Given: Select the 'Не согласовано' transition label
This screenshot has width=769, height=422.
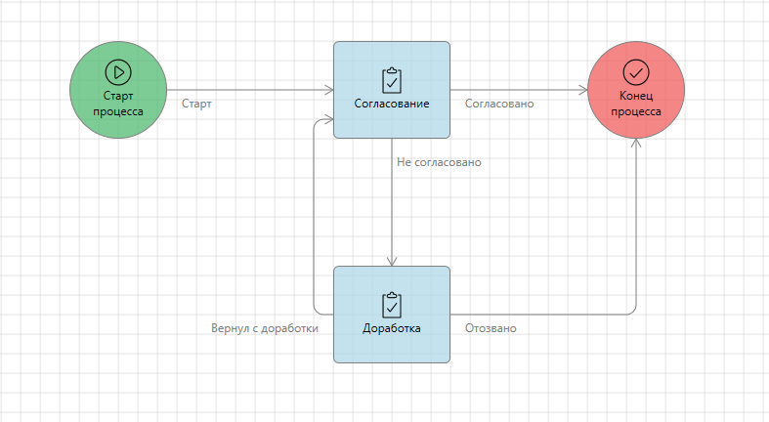Looking at the screenshot, I should tap(439, 162).
